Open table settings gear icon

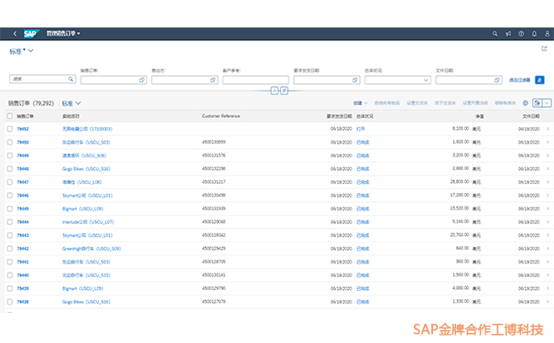tap(526, 103)
